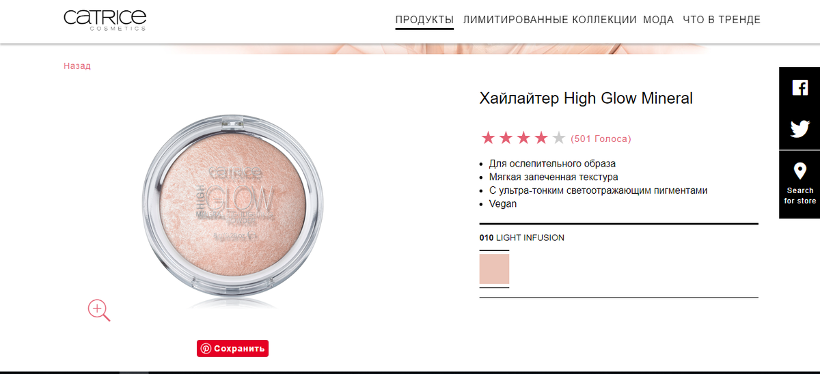Click the Назад back link

pyautogui.click(x=77, y=66)
